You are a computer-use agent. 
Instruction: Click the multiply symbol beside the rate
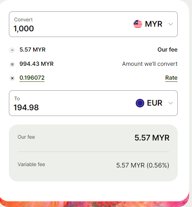coord(12,78)
